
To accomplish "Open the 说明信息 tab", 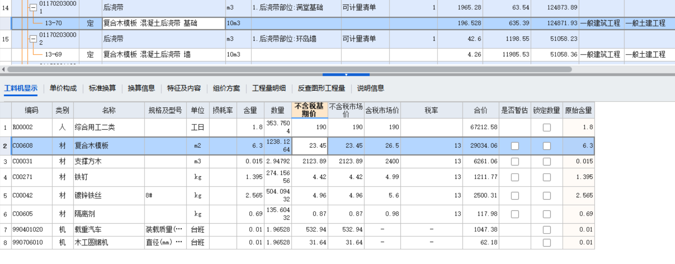I will pos(370,88).
